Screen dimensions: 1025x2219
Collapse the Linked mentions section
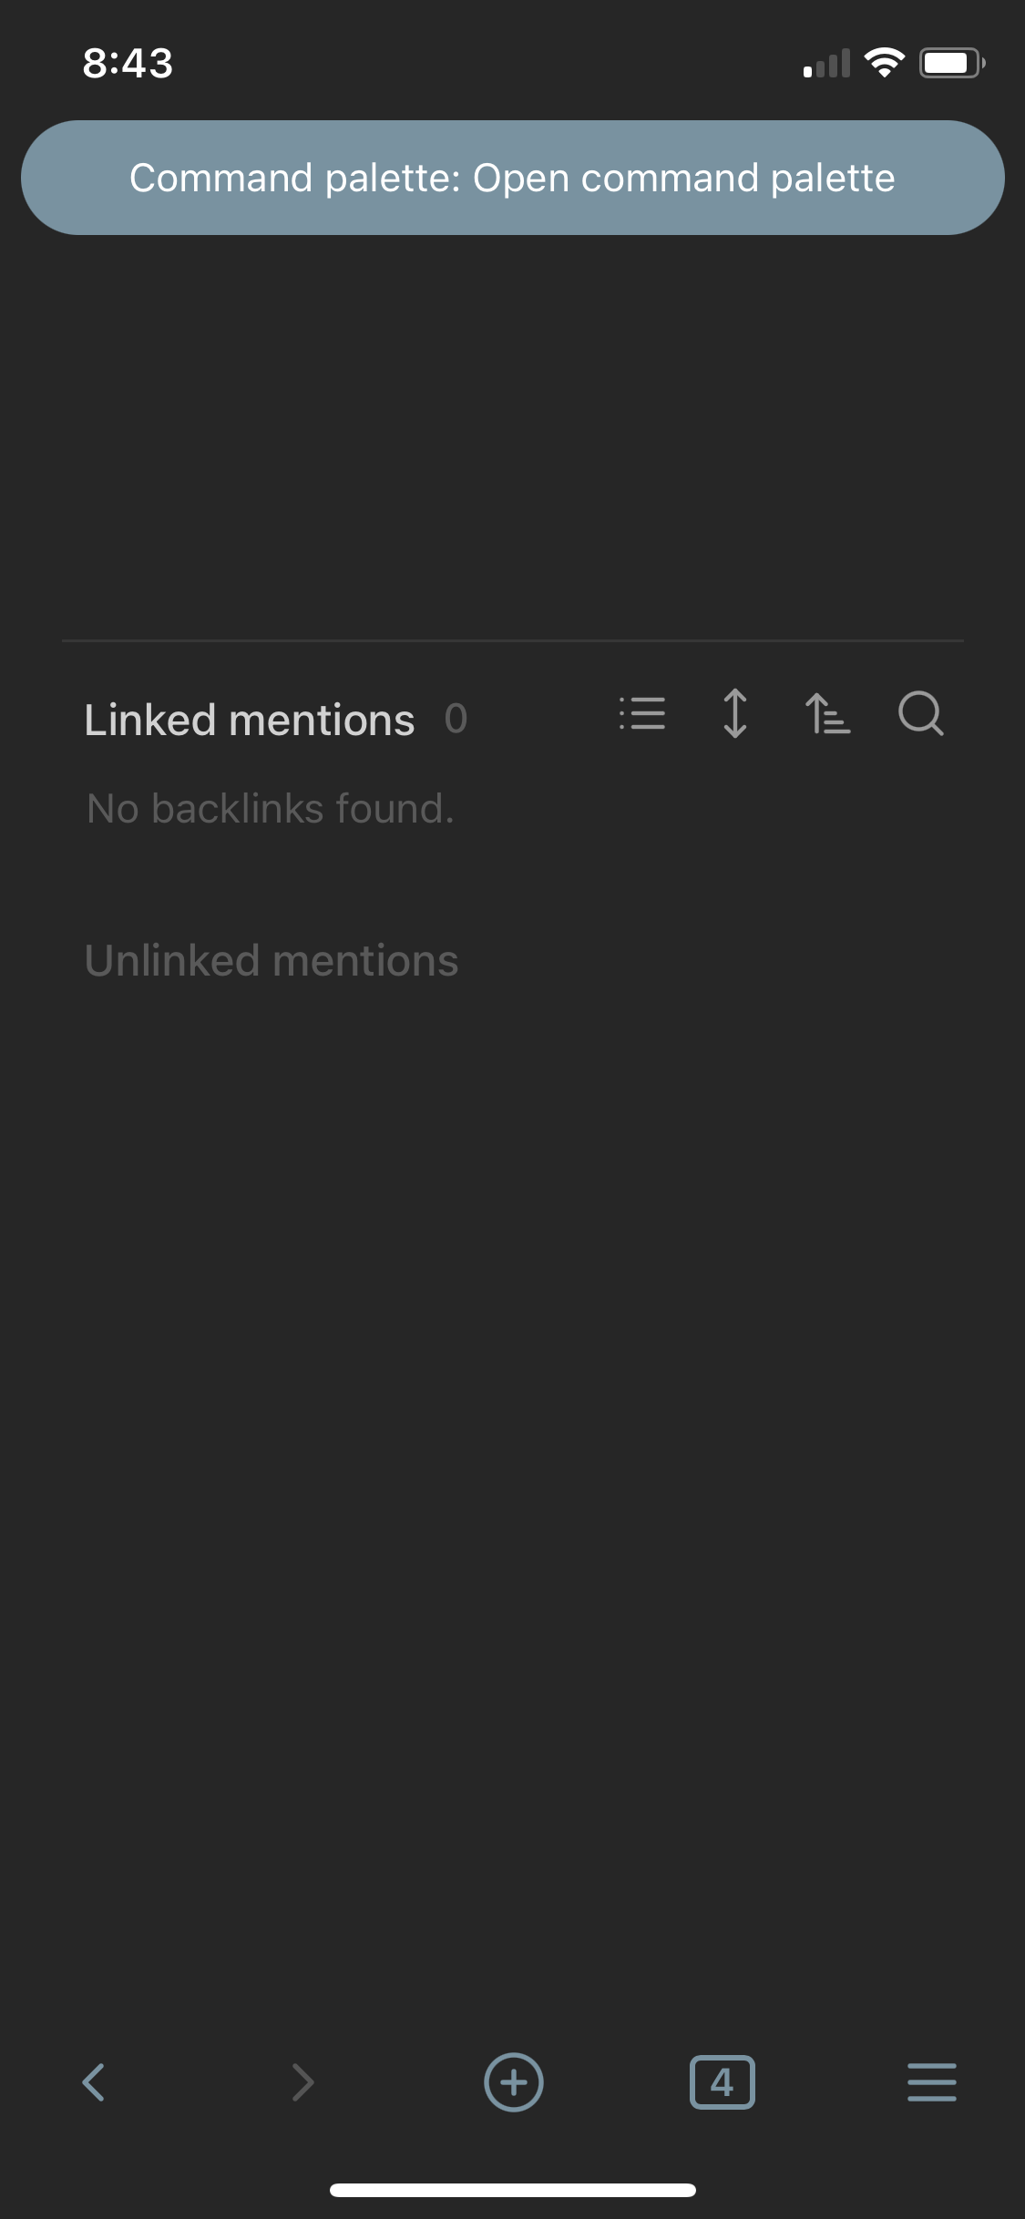[x=249, y=720]
